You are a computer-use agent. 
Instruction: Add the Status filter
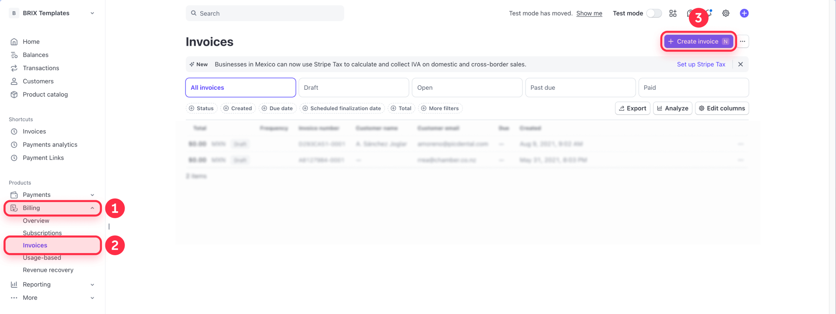tap(201, 108)
